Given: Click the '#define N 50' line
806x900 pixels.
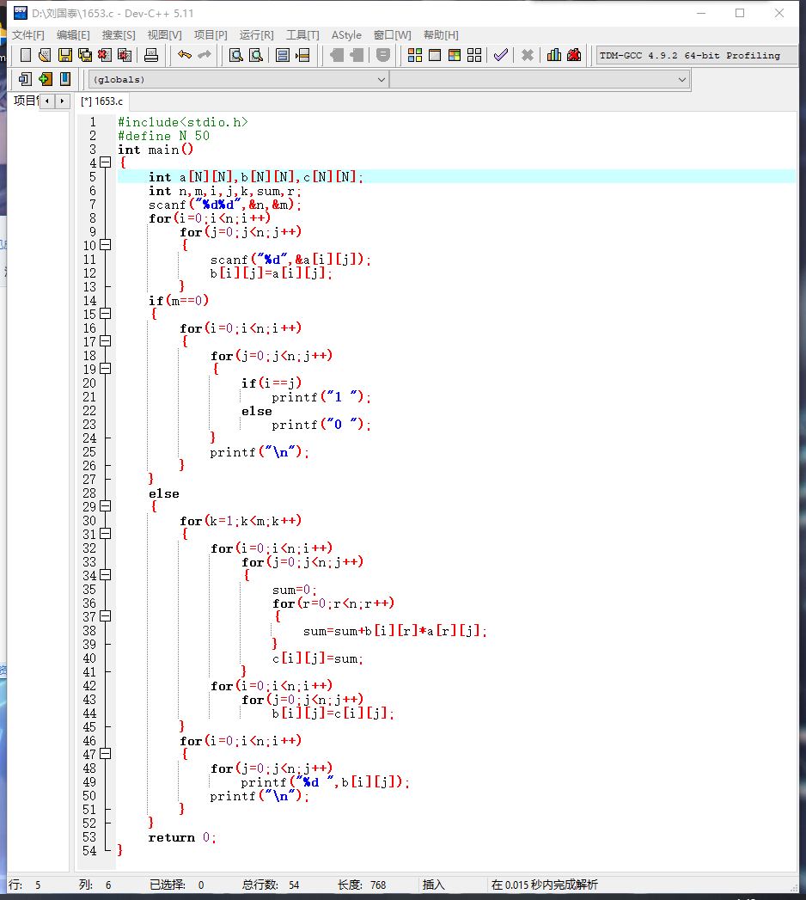Looking at the screenshot, I should (x=163, y=136).
